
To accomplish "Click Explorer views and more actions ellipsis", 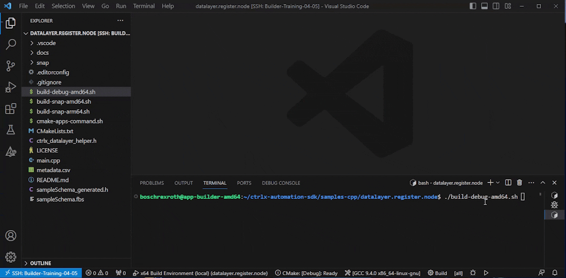I will (x=120, y=20).
